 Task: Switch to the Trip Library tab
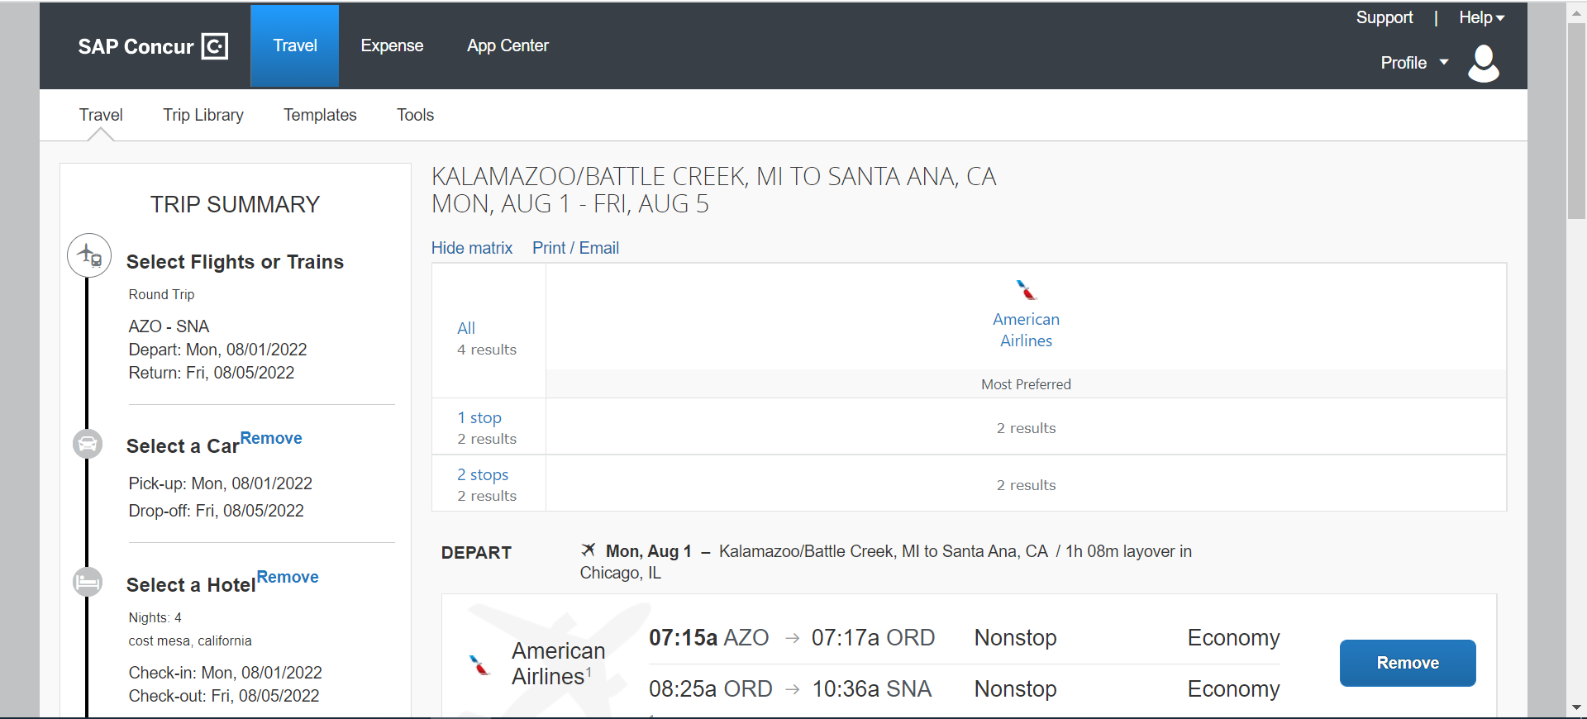(x=203, y=115)
